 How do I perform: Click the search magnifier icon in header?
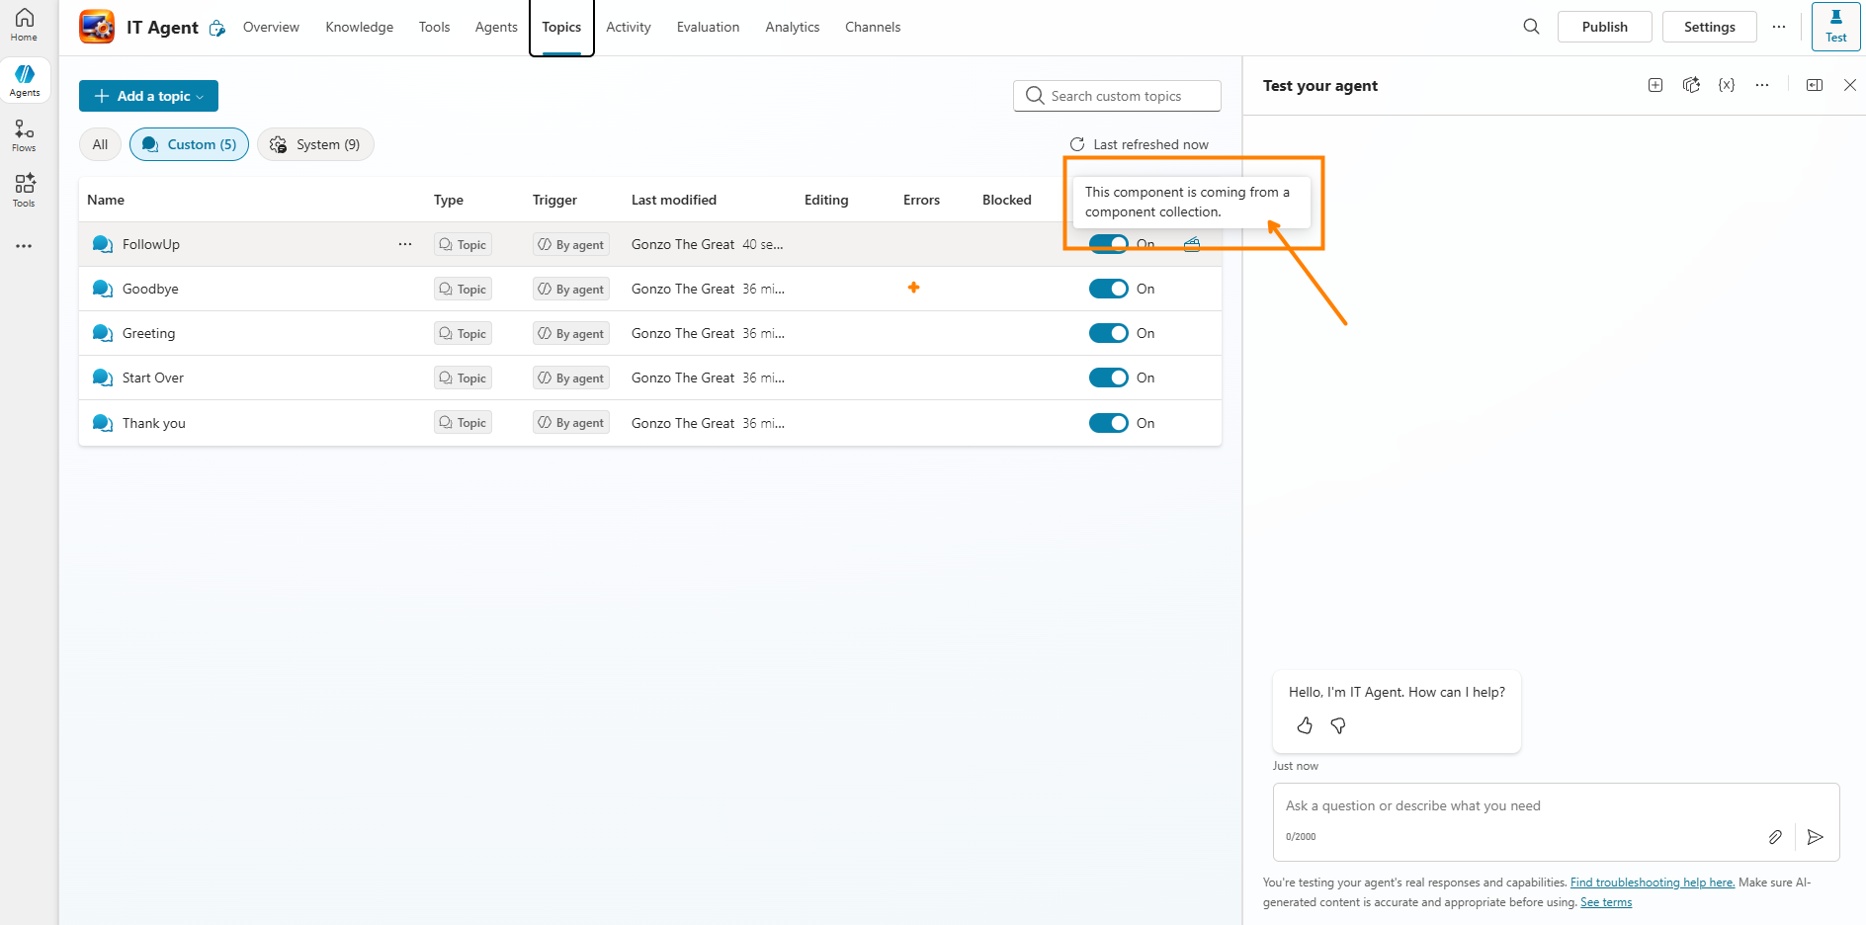click(x=1531, y=27)
